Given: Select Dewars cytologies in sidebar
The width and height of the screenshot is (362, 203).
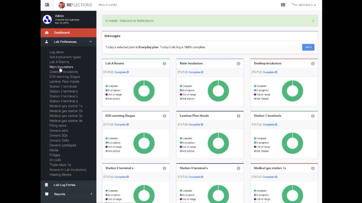Looking at the screenshot, I should coord(63,145).
